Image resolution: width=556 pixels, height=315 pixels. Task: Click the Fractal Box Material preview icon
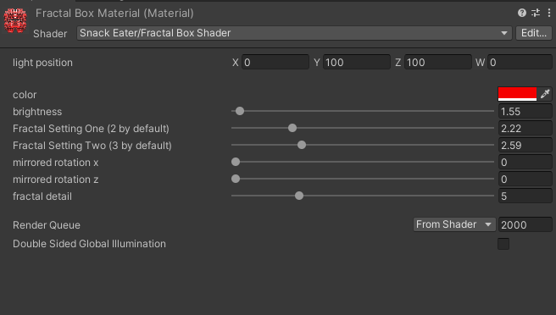click(x=15, y=20)
